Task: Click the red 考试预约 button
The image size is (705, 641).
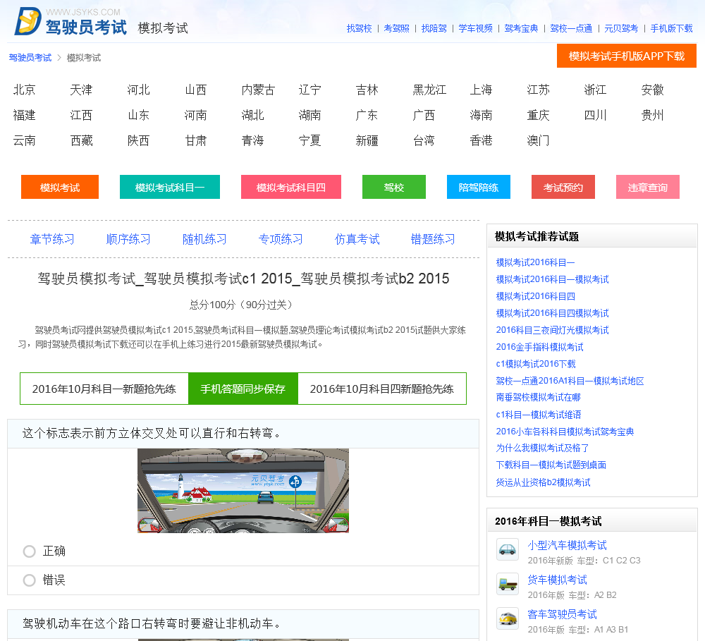Action: pos(563,187)
